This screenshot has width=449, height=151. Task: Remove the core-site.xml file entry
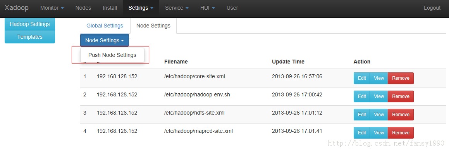tap(401, 78)
